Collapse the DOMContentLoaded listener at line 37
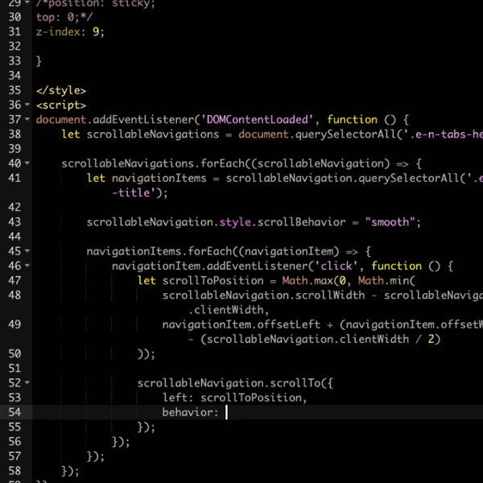The image size is (483, 483). click(x=28, y=120)
